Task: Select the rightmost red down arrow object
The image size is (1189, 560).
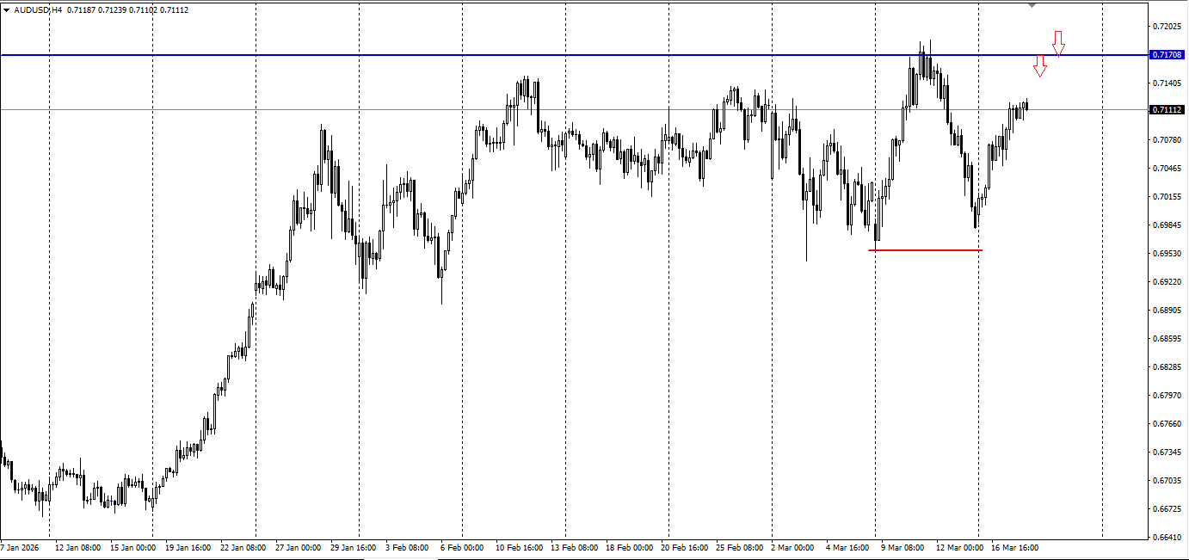Action: [x=1058, y=43]
